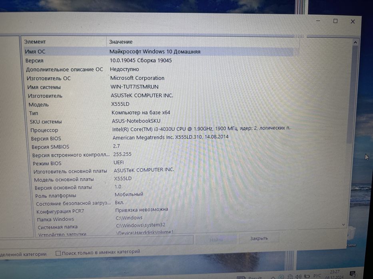This screenshot has width=373, height=279.
Task: Select the Модель row label
Action: (x=38, y=104)
